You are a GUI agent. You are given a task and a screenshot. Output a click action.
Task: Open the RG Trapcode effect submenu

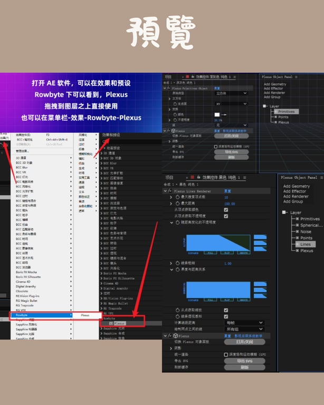click(42, 305)
